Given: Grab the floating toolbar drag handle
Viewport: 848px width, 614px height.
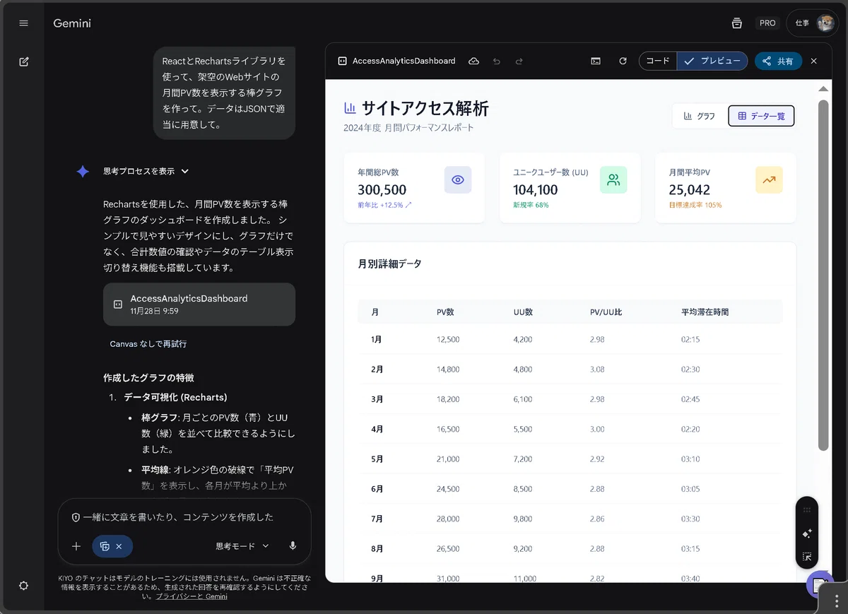Looking at the screenshot, I should [807, 510].
